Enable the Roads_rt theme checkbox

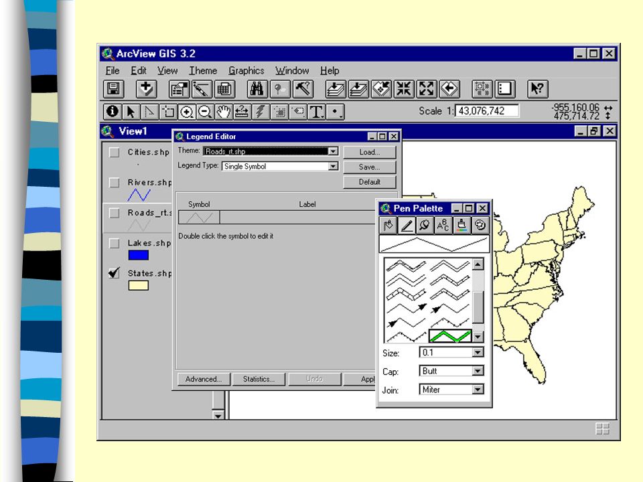pyautogui.click(x=115, y=213)
